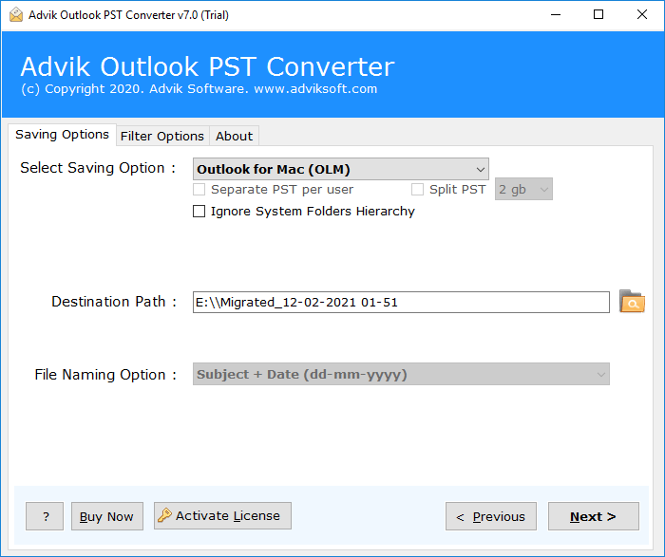Close the Advik Outlook PST Converter window
665x557 pixels.
[642, 15]
